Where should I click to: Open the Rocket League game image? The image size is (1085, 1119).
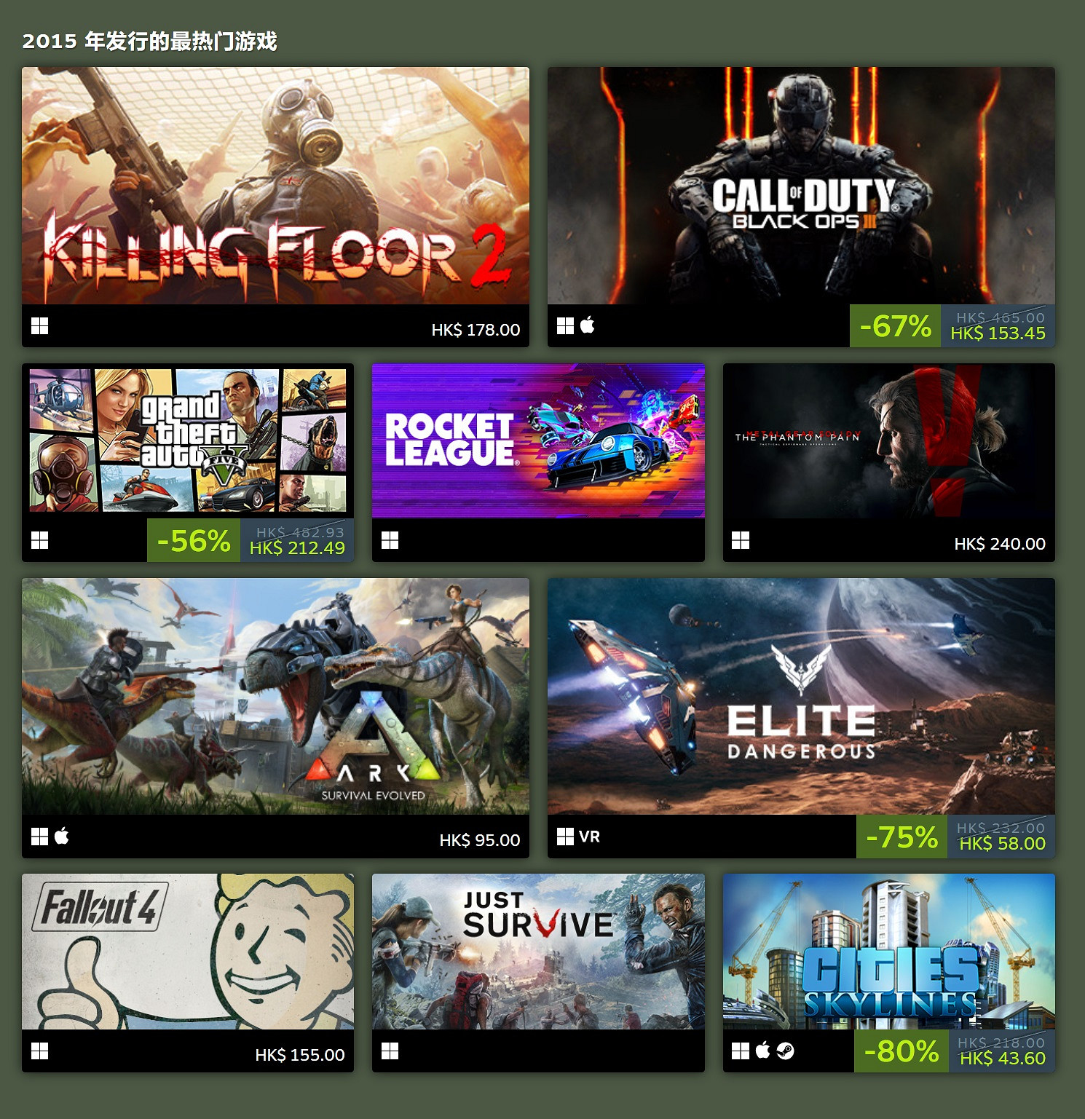tap(538, 441)
